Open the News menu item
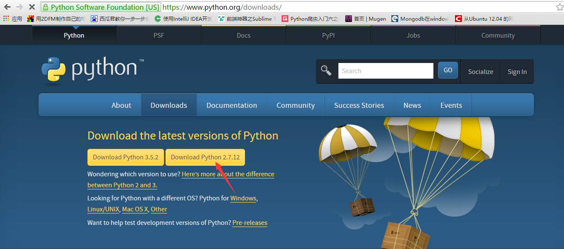This screenshot has width=564, height=249. pyautogui.click(x=412, y=105)
